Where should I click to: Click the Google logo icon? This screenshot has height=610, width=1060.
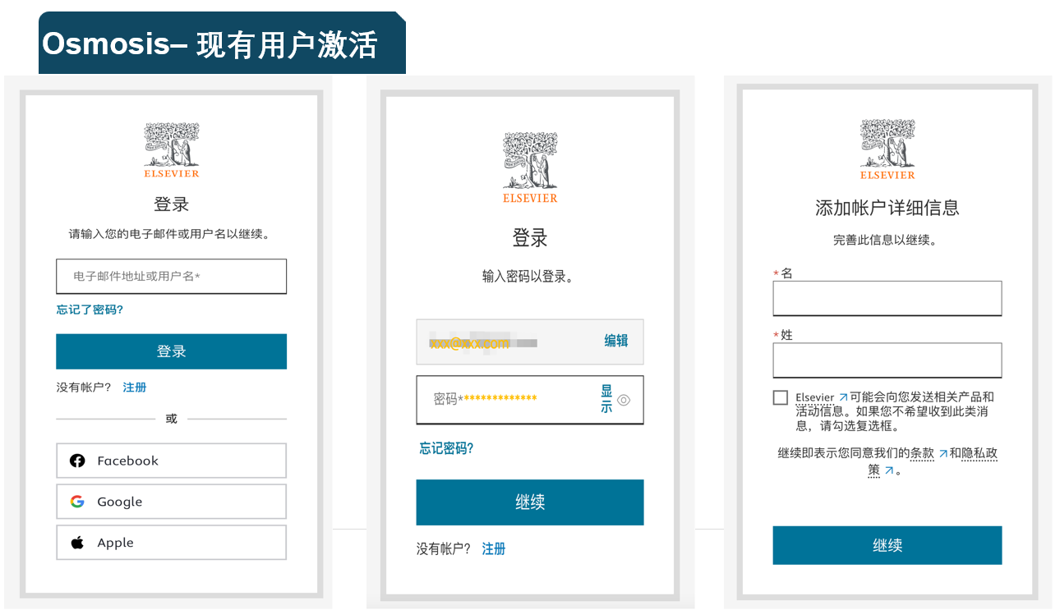tap(77, 502)
